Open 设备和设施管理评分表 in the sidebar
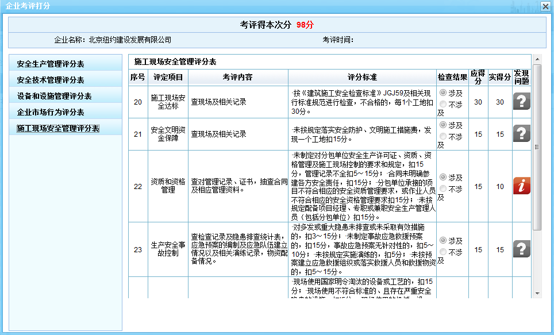 click(x=54, y=96)
